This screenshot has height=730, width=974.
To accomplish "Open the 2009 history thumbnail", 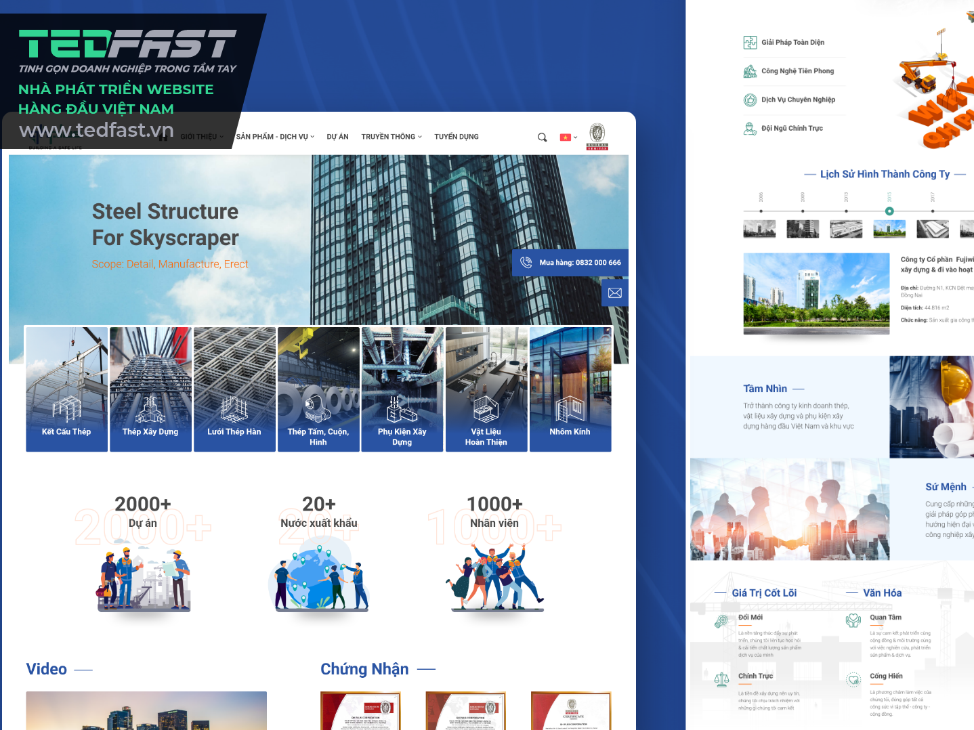I will click(x=803, y=229).
